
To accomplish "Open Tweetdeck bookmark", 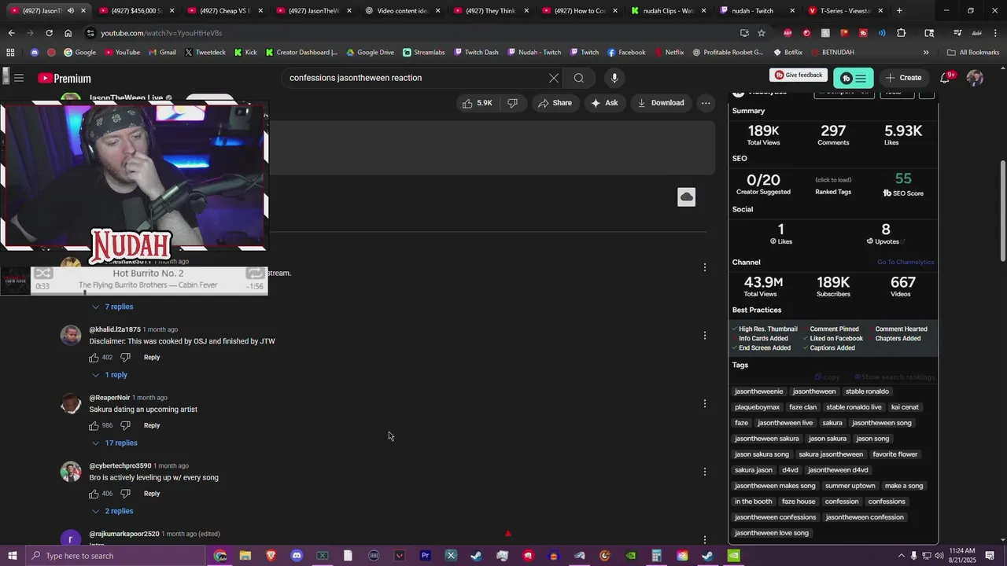I will pyautogui.click(x=205, y=53).
